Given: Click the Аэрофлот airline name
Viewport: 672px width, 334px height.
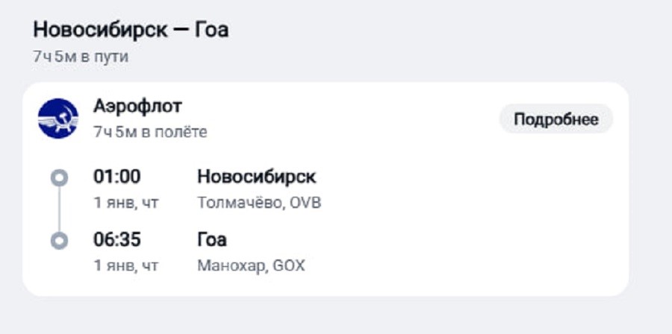Looking at the screenshot, I should [x=137, y=107].
